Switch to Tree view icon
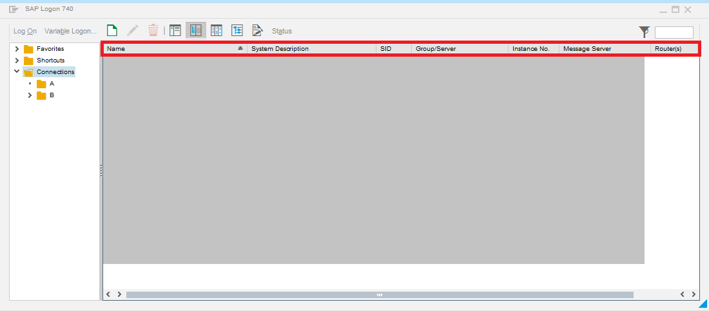 click(x=237, y=30)
